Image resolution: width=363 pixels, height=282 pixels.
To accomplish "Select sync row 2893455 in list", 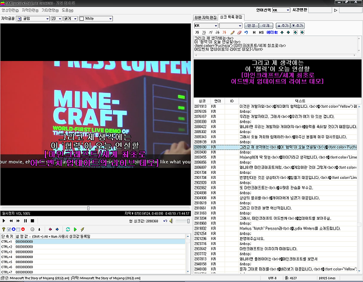I will coord(275,157).
